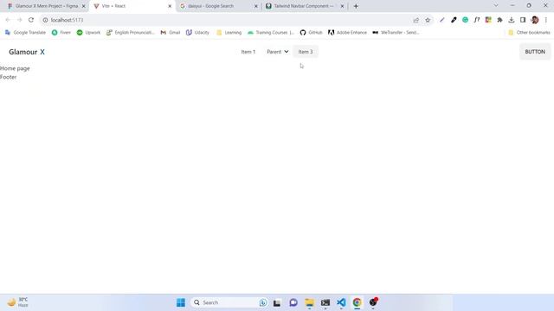Open Task View on taskbar
The height and width of the screenshot is (311, 554).
[x=277, y=302]
